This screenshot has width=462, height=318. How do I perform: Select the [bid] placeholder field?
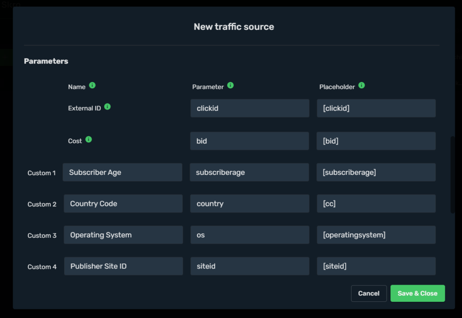point(376,141)
